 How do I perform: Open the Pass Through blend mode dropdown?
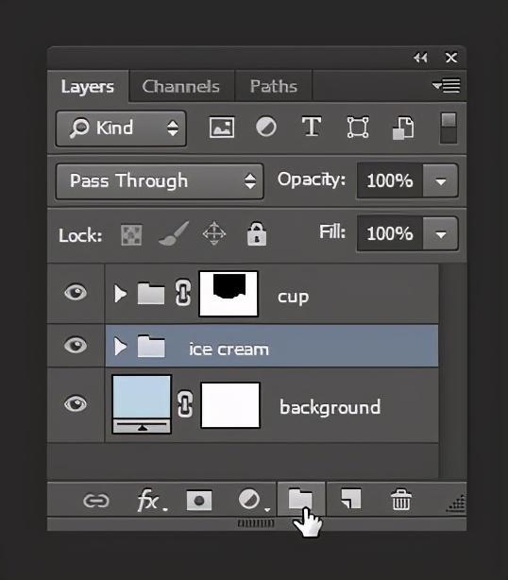click(160, 181)
